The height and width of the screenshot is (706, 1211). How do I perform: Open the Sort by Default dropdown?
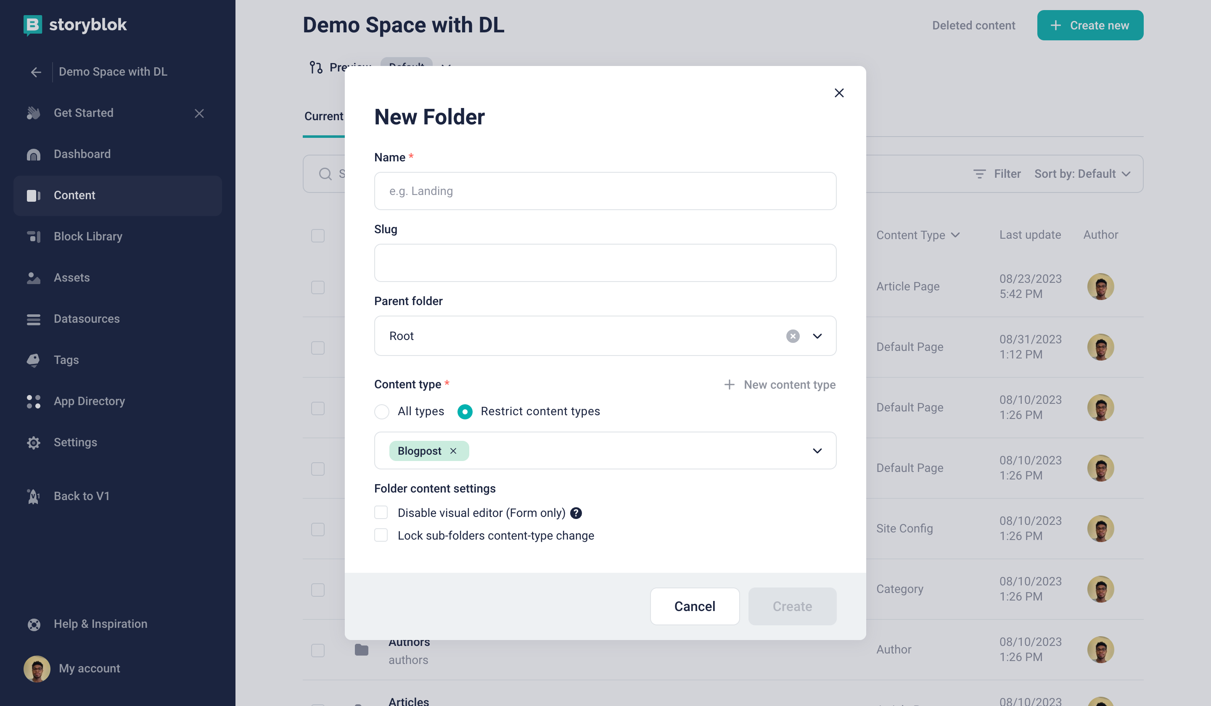pyautogui.click(x=1083, y=174)
